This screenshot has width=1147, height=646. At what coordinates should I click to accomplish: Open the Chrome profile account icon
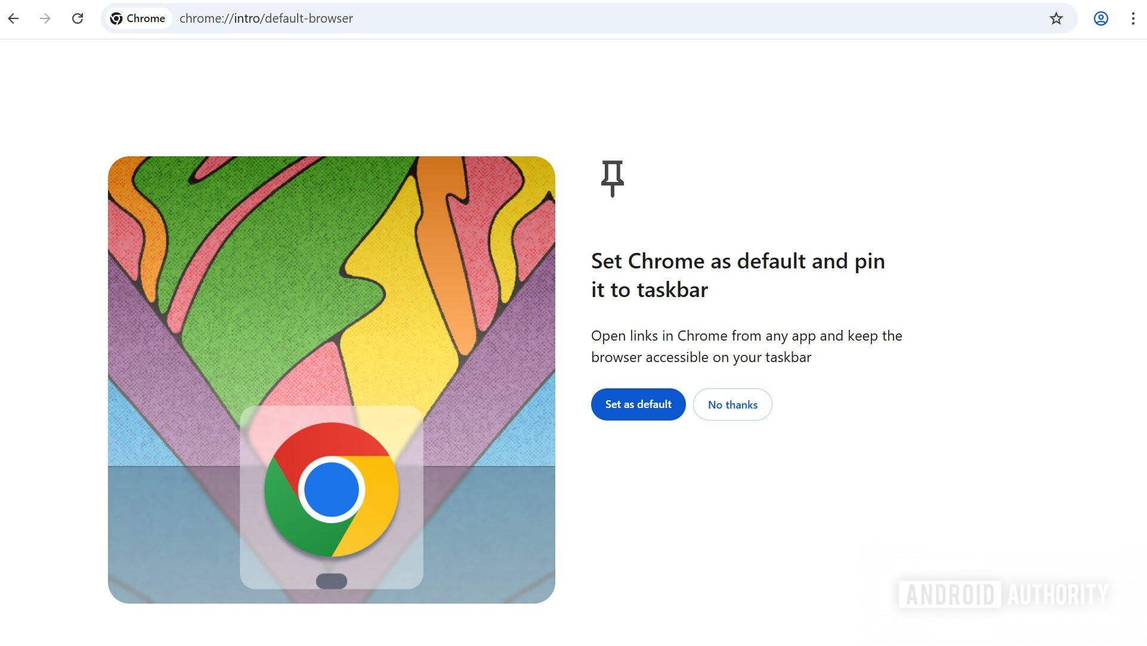click(1100, 18)
